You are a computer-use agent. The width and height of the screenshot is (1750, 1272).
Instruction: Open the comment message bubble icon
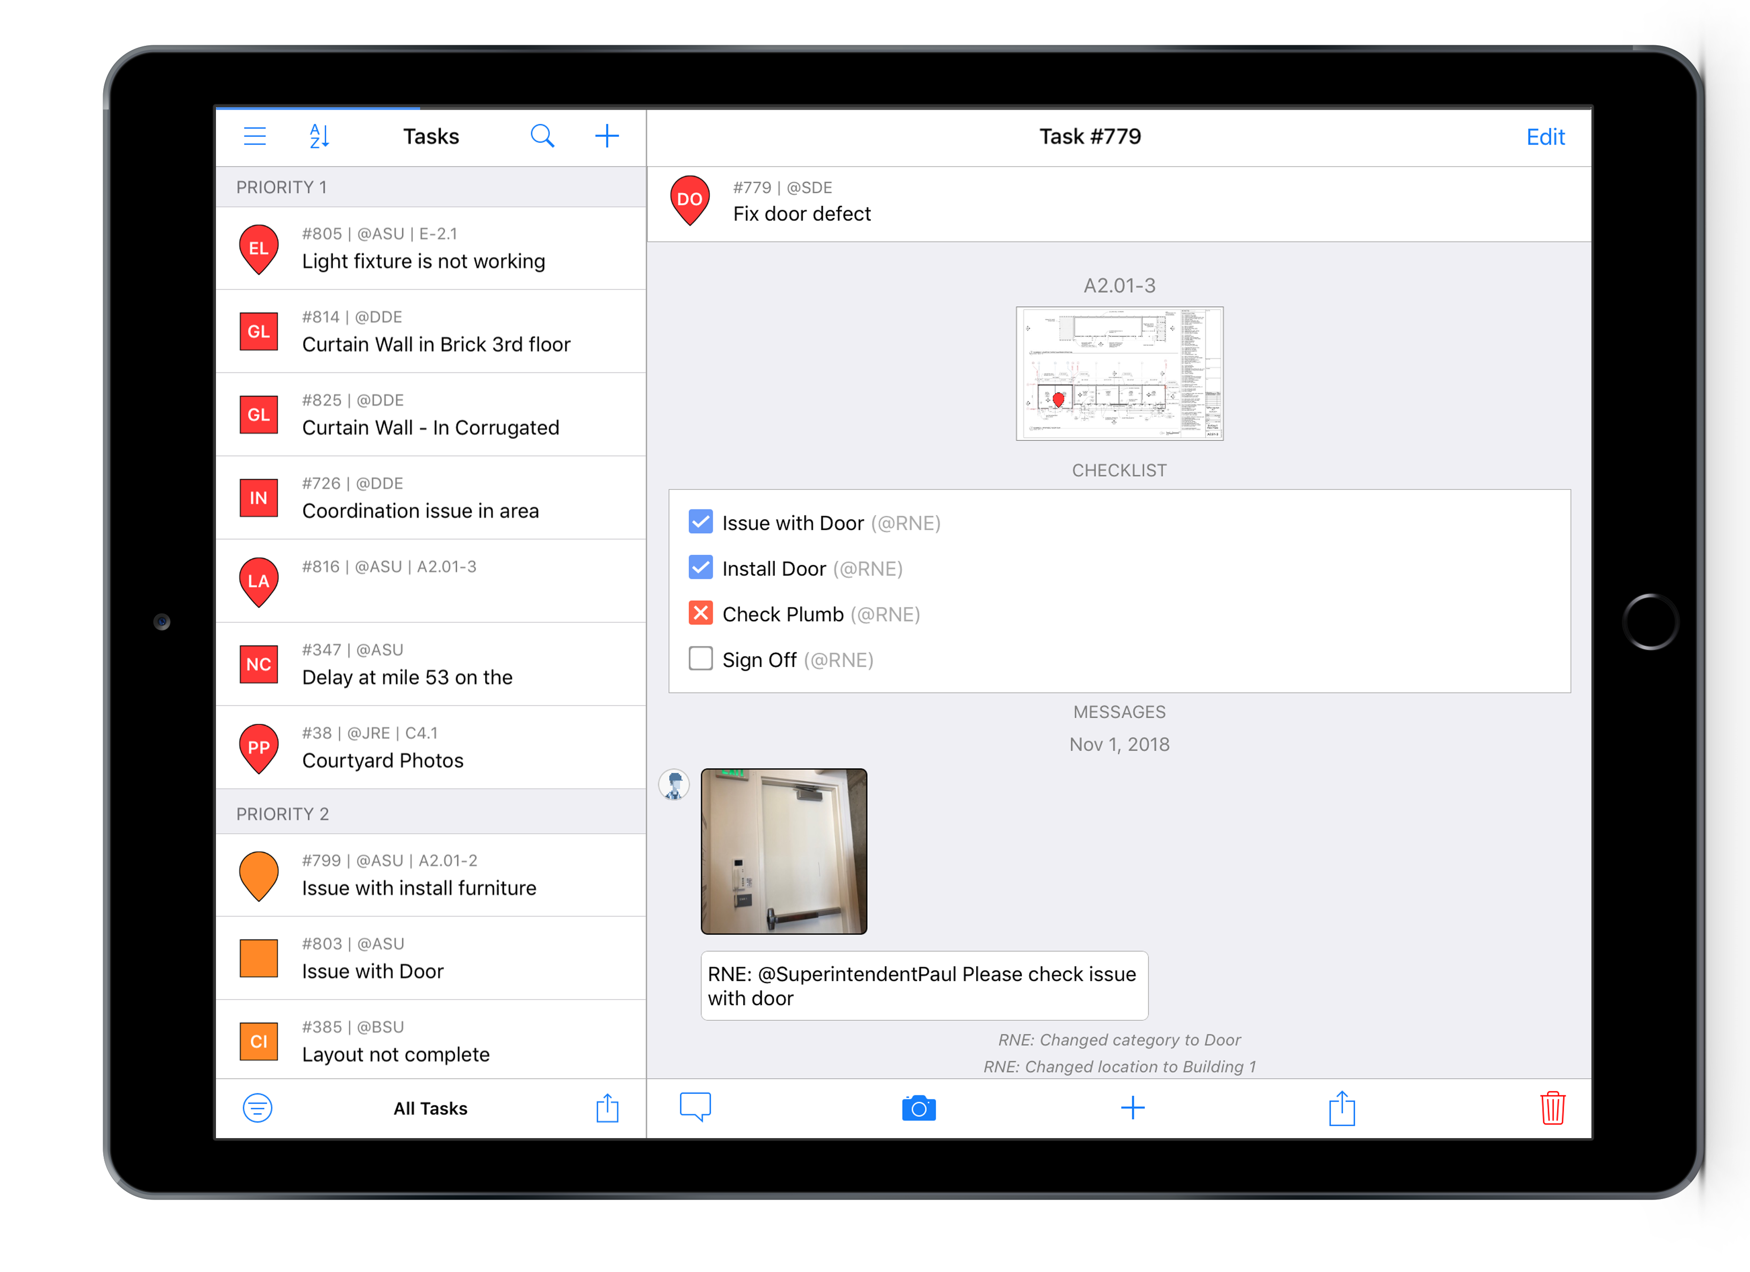click(x=695, y=1107)
